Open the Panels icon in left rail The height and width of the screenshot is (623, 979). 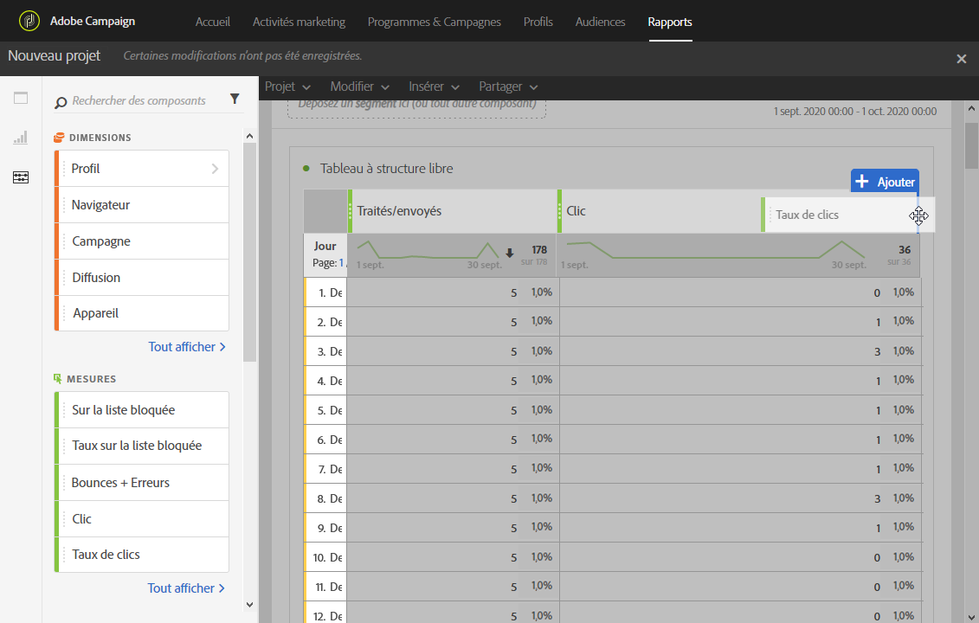[x=21, y=98]
